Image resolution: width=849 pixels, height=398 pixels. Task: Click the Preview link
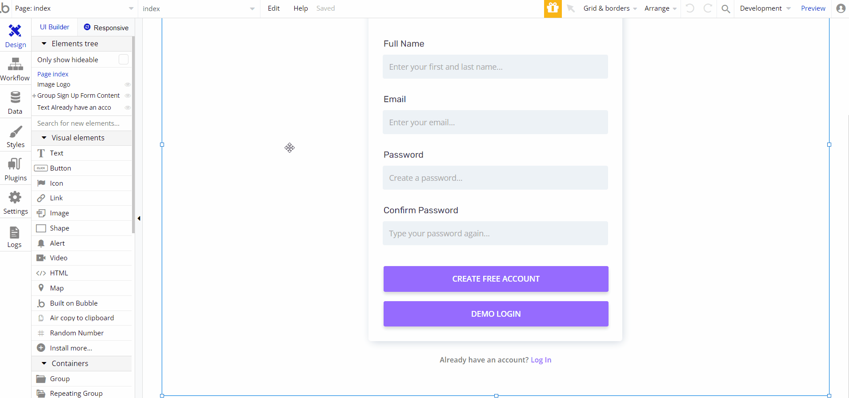813,8
